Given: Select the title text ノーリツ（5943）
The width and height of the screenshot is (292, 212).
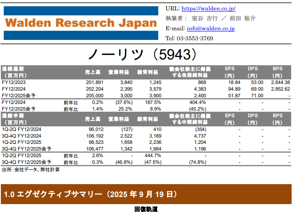Looking at the screenshot, I should pyautogui.click(x=142, y=54).
